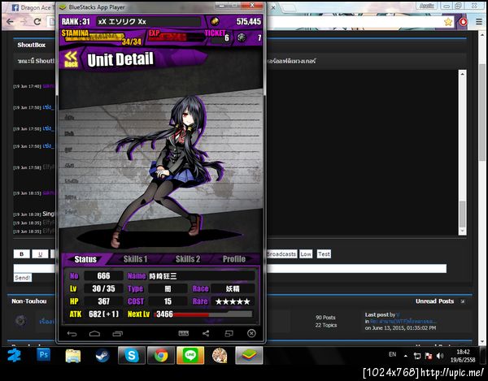Bookmark the page with the star icon
The image size is (488, 381).
click(448, 22)
